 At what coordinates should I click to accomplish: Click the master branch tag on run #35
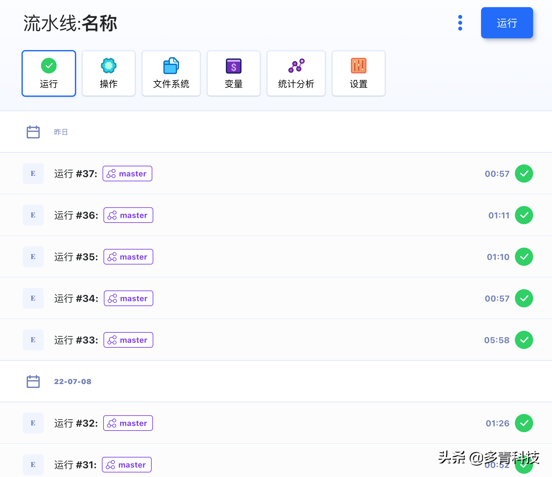(128, 257)
